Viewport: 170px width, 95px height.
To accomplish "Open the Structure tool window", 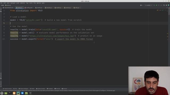I will coord(1,84).
